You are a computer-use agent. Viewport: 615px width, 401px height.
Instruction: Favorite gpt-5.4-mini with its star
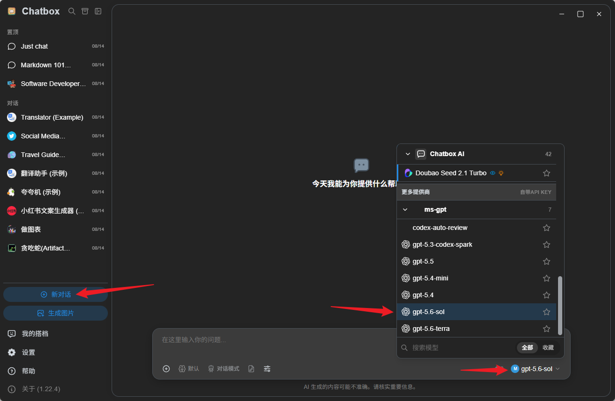[x=546, y=278]
